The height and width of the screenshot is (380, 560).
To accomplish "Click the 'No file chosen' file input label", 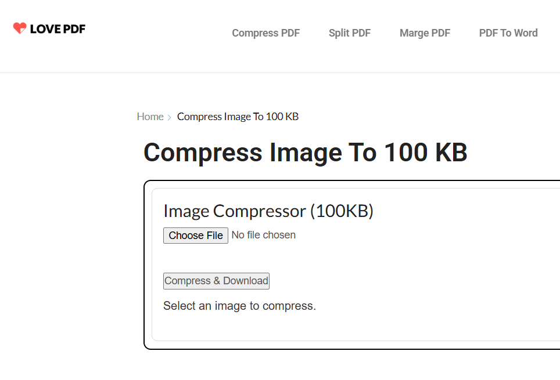I will click(x=263, y=235).
